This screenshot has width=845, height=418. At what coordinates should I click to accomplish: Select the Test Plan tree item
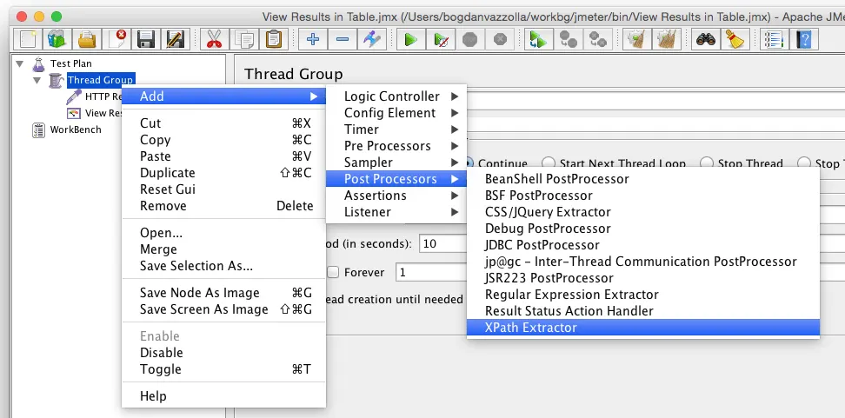[71, 63]
